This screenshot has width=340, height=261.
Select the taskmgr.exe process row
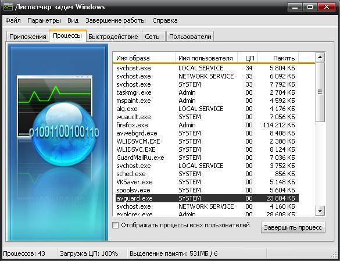tap(207, 92)
